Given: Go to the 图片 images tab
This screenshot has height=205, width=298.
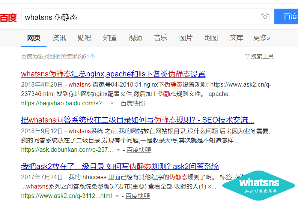Looking at the screenshot, I should pyautogui.click(x=186, y=38).
